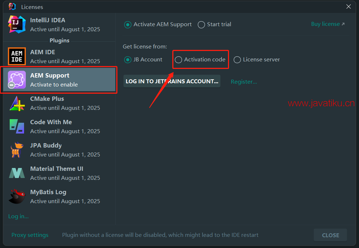The image size is (359, 248).
Task: Choose the Activation code option
Action: pyautogui.click(x=178, y=60)
